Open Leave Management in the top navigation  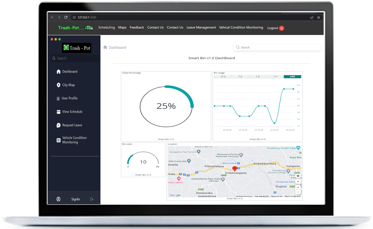click(x=201, y=27)
